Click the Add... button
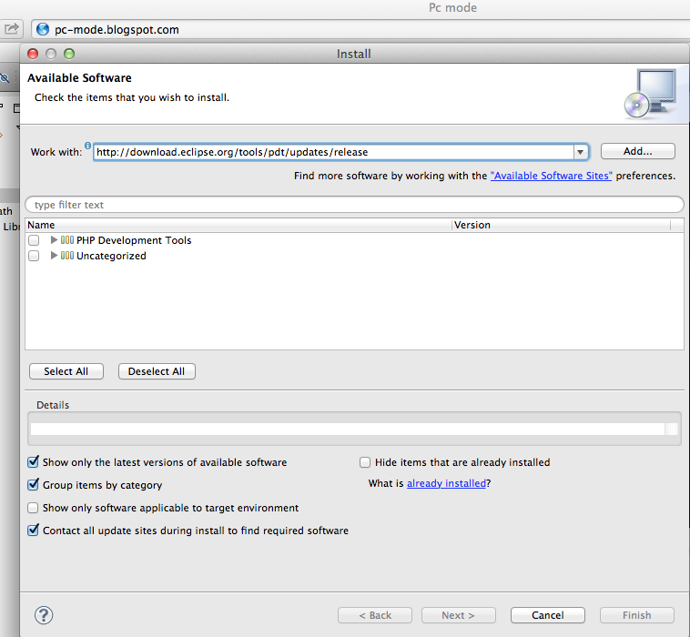This screenshot has width=690, height=637. [637, 151]
